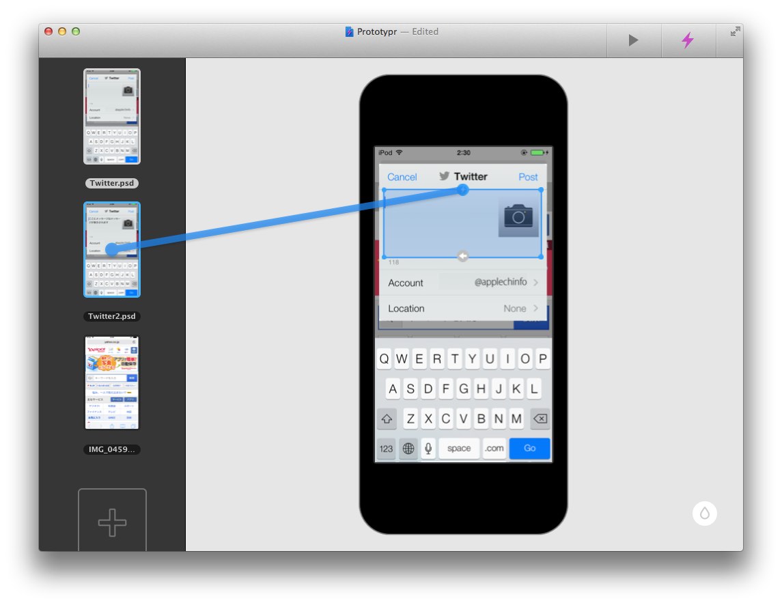Screen dimensions: 782x605
Task: Click the 118 character count
Action: coord(393,262)
